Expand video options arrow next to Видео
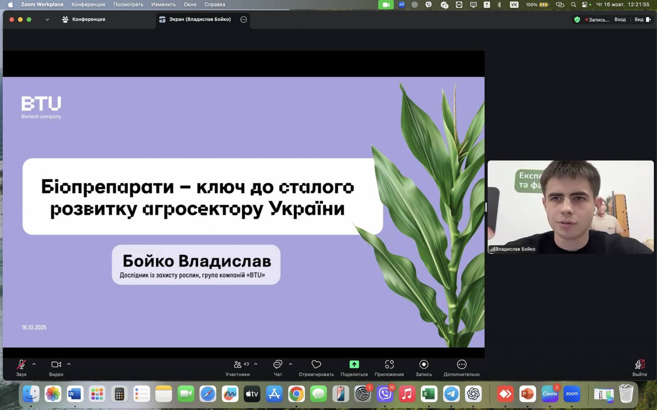This screenshot has height=410, width=657. pyautogui.click(x=69, y=364)
